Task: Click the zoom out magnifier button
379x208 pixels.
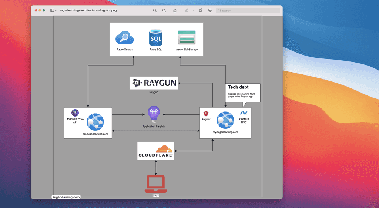Action: point(155,10)
